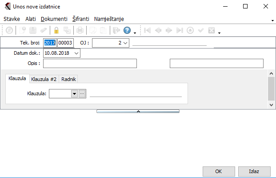
Task: Expand the Klauzula combo box
Action: click(74, 93)
